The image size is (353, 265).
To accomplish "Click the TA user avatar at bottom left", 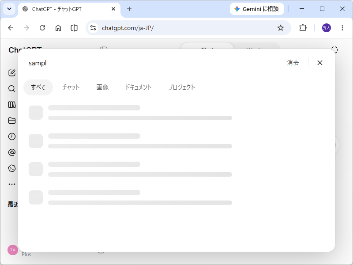I will [x=13, y=250].
